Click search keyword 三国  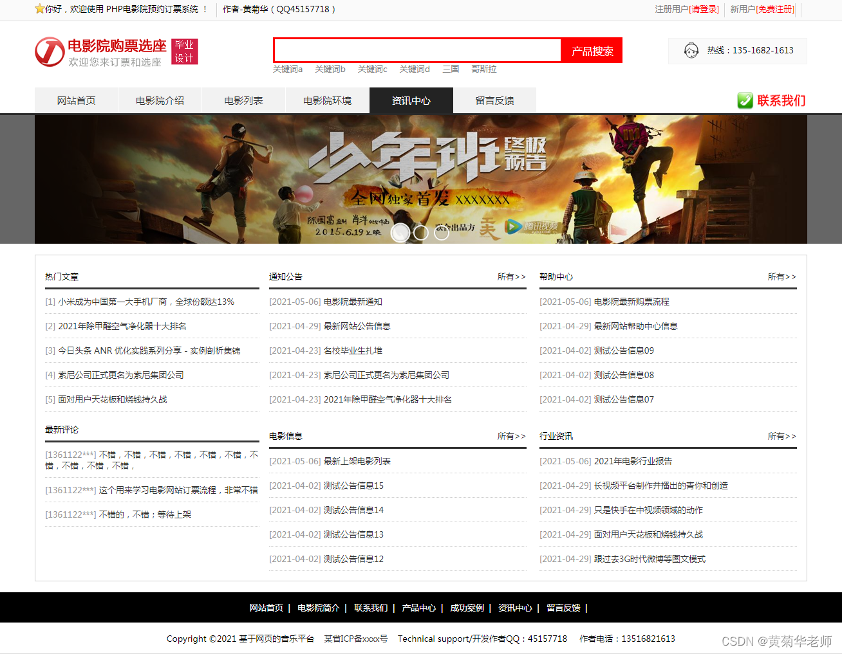point(451,69)
